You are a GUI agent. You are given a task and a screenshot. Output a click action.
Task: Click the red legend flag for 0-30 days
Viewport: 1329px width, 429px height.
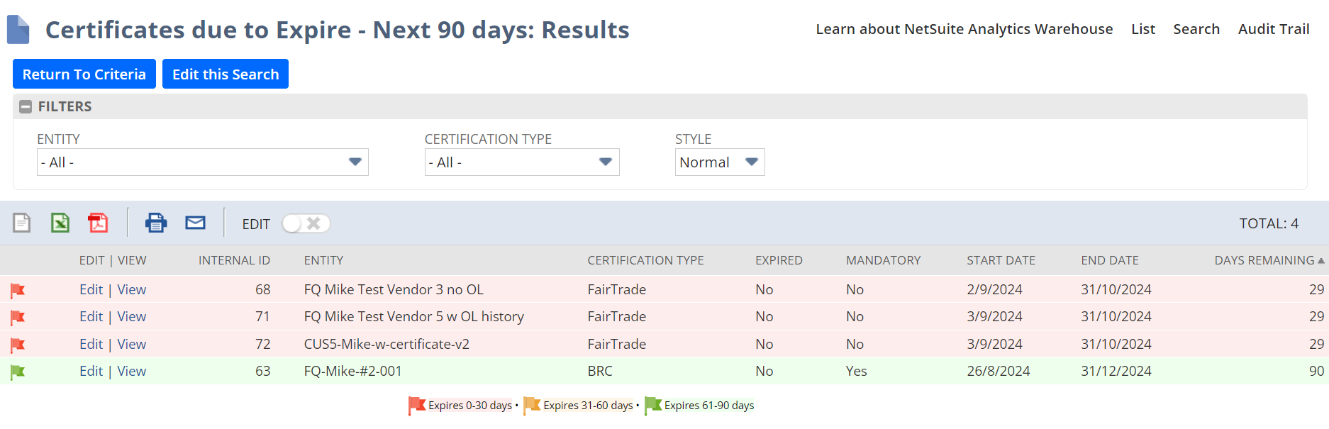click(416, 406)
